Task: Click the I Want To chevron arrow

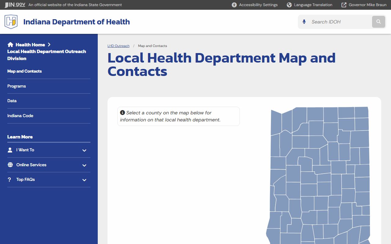Action: click(x=84, y=150)
